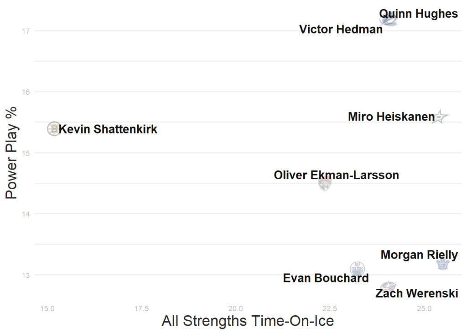Image resolution: width=467 pixels, height=334 pixels.
Task: Click the Zach Werenski name label
Action: tap(416, 293)
